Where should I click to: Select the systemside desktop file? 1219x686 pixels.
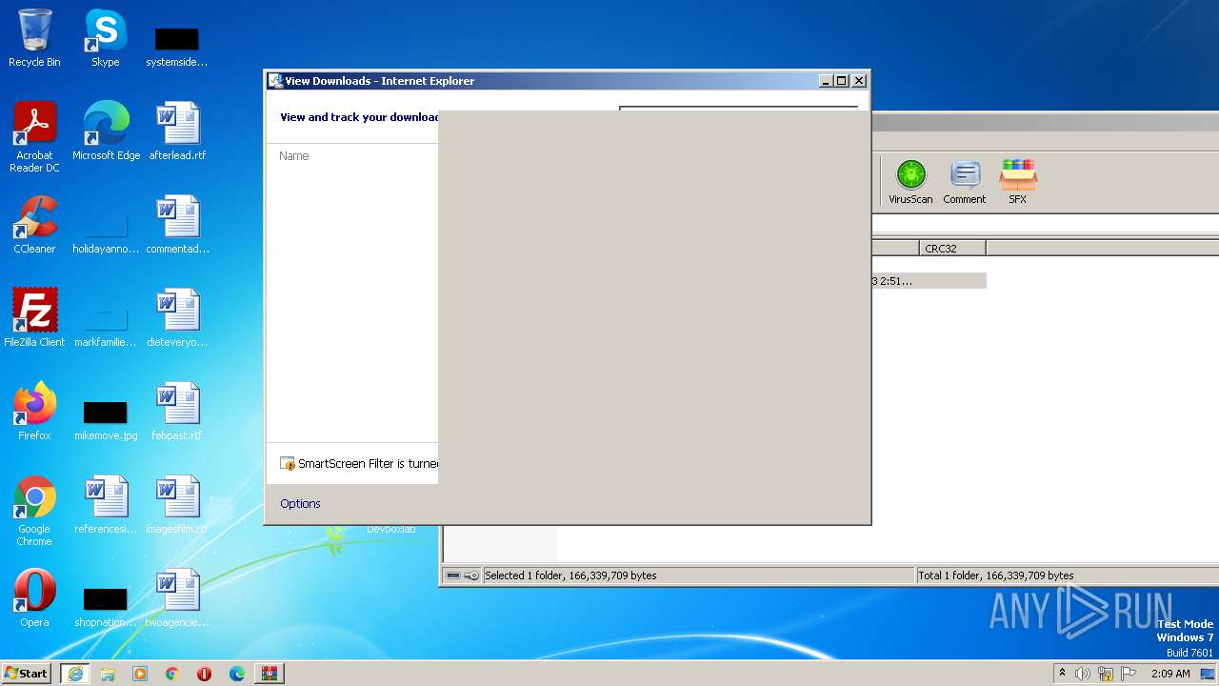tap(176, 46)
